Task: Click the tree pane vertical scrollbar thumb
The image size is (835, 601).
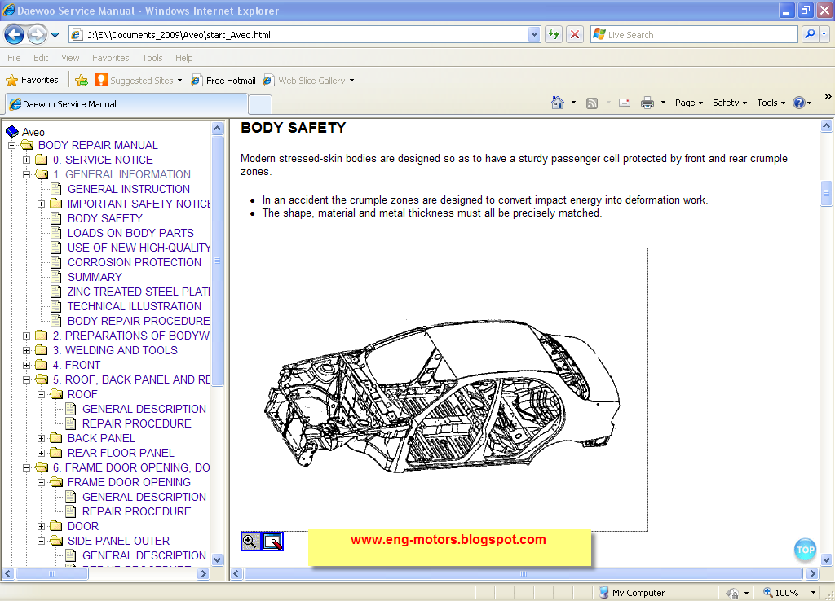Action: (x=217, y=261)
